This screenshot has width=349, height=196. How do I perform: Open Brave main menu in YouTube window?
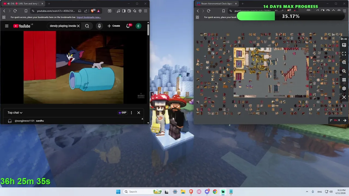tap(146, 11)
